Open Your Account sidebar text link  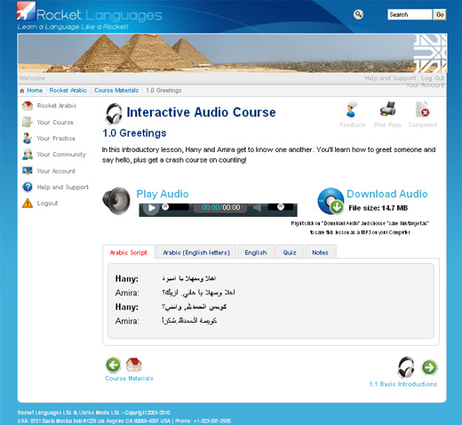coord(56,171)
